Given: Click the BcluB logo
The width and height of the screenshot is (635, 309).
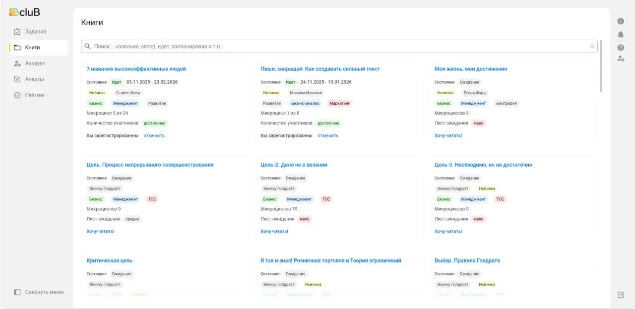Looking at the screenshot, I should (x=24, y=12).
